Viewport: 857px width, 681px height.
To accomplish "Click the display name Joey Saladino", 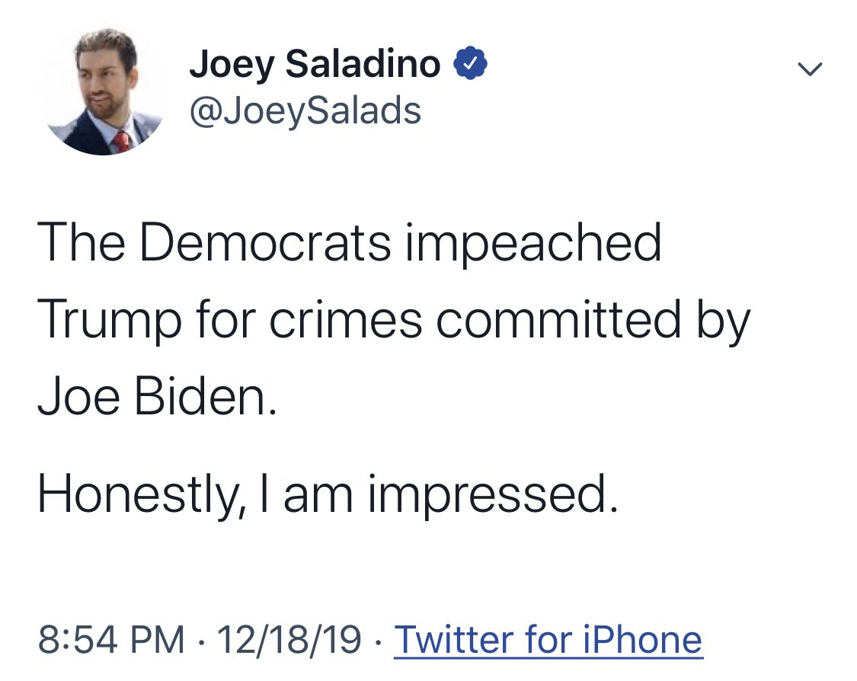I will 315,65.
